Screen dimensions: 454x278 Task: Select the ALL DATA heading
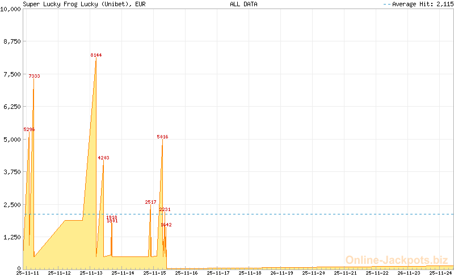point(243,4)
